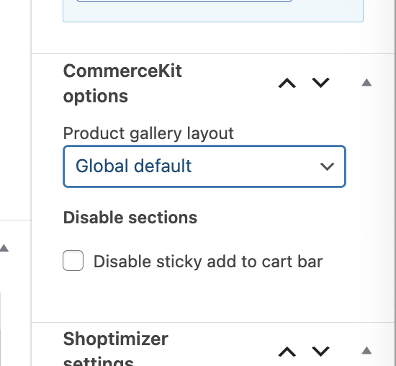Move CommerceKit options panel down
Viewport: 396px width, 366px height.
pyautogui.click(x=320, y=83)
